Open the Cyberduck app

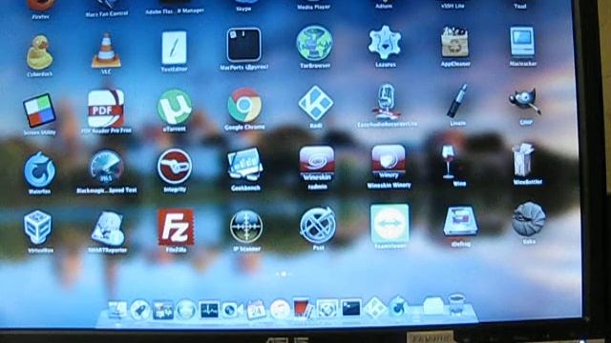pyautogui.click(x=40, y=53)
